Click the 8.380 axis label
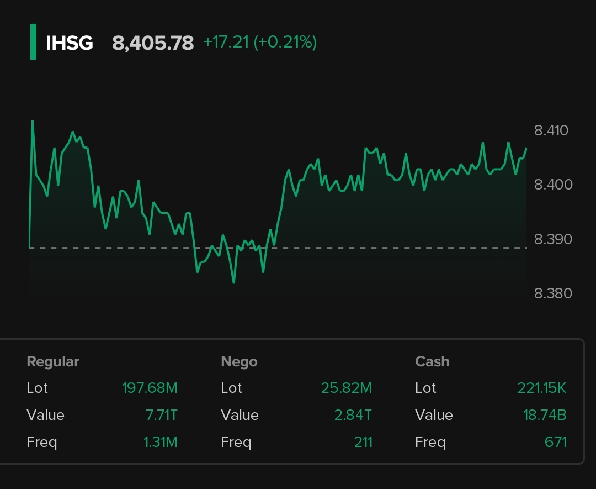Screen dimensions: 596x489 click(553, 293)
